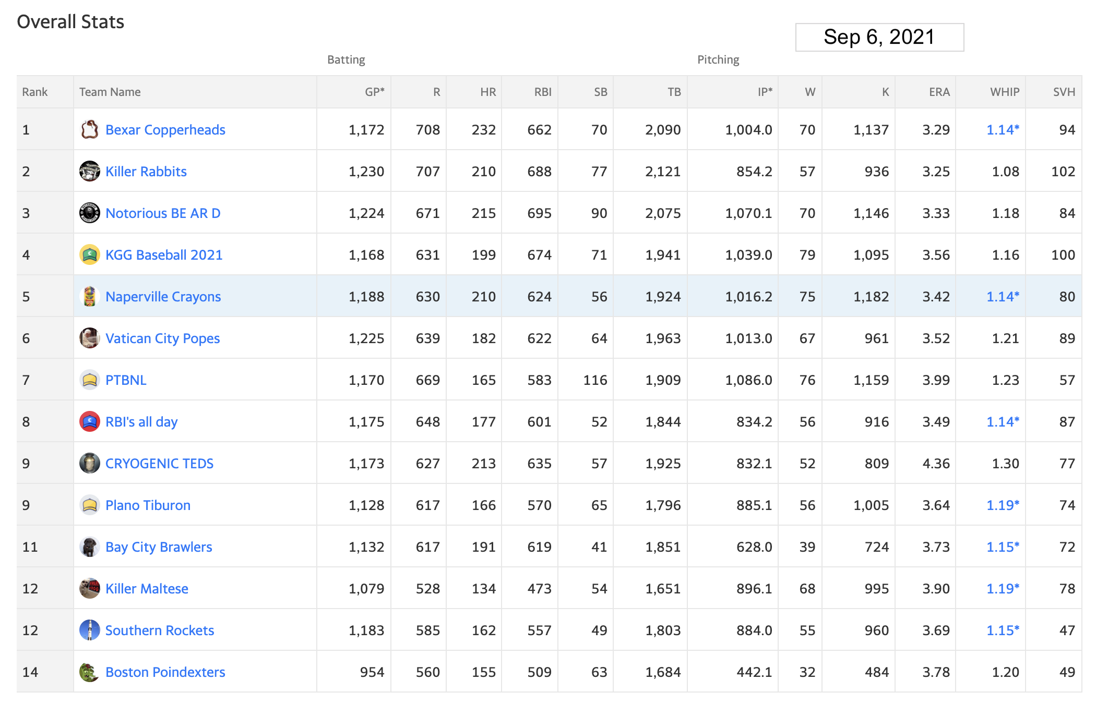This screenshot has height=704, width=1096.
Task: Click the Bexar Copperheads snake logo icon
Action: pyautogui.click(x=90, y=129)
